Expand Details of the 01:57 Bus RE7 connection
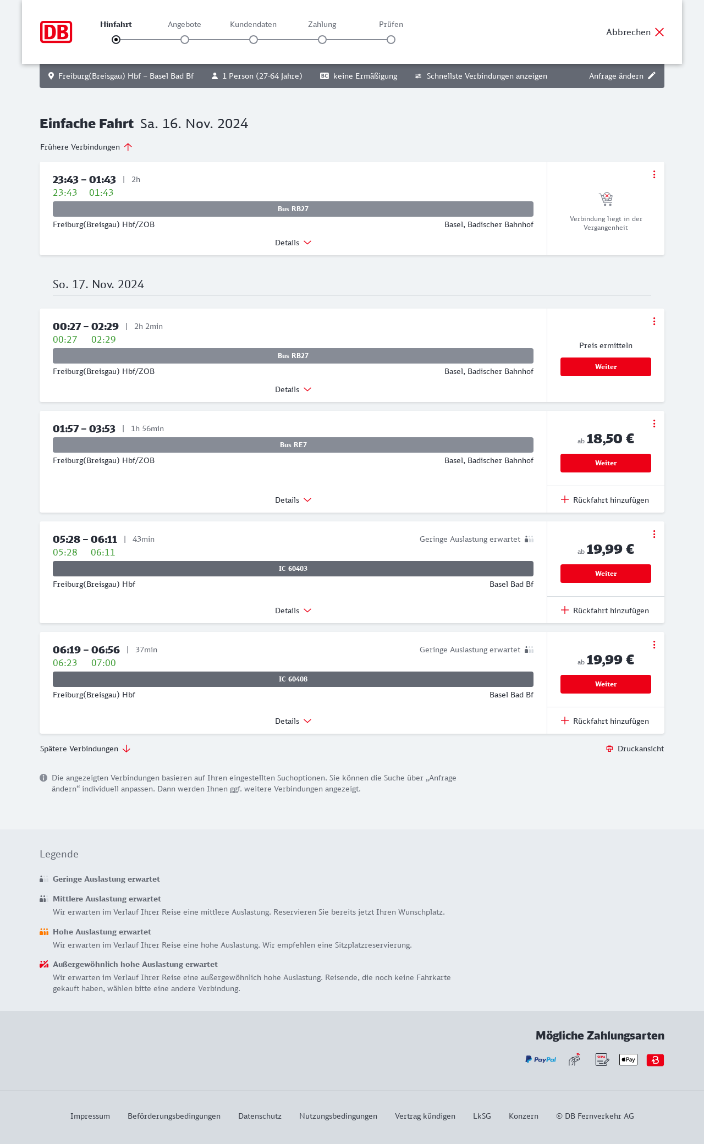The image size is (704, 1144). tap(293, 500)
